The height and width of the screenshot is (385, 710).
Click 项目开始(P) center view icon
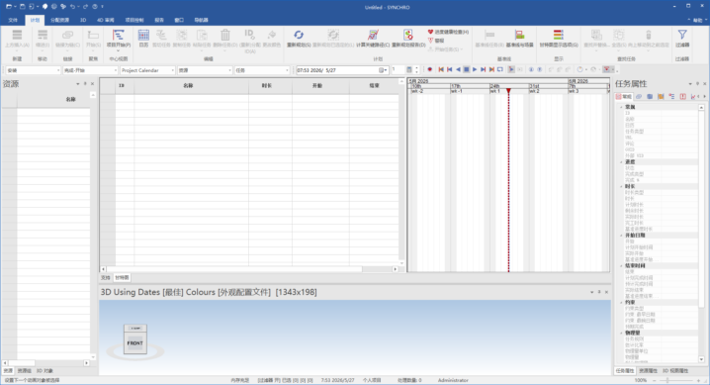click(119, 38)
